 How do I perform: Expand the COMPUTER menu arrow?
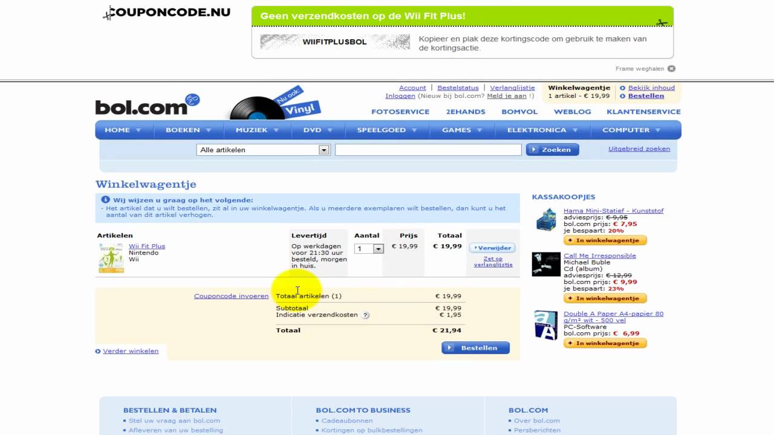pyautogui.click(x=659, y=130)
